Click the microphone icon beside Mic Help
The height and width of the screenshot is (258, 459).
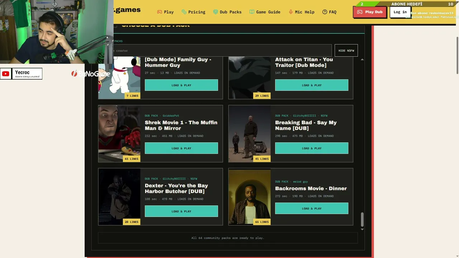click(x=291, y=12)
